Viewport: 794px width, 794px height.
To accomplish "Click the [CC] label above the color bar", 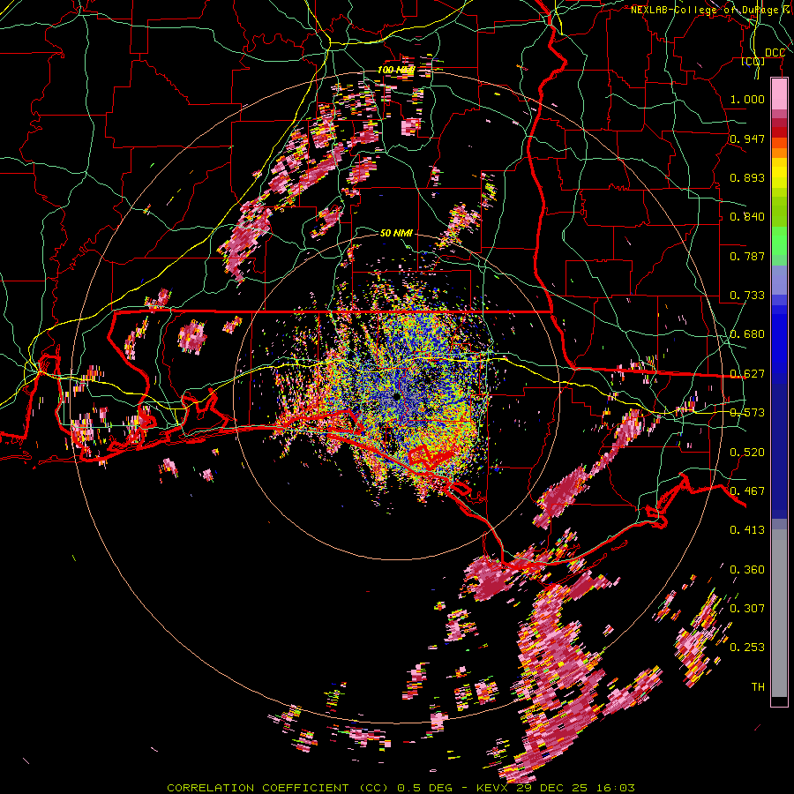I will tap(753, 61).
